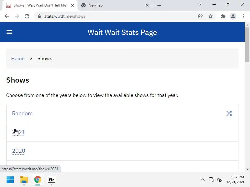
Task: Open the taskbar clock and date
Action: (235, 180)
